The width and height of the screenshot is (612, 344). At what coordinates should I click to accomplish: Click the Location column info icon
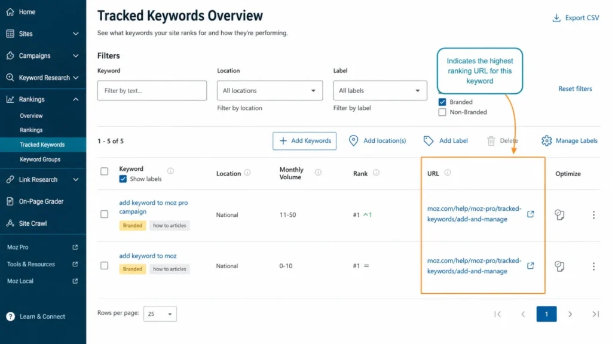(247, 173)
